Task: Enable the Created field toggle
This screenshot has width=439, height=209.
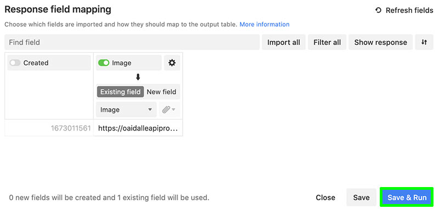Action: [x=15, y=63]
